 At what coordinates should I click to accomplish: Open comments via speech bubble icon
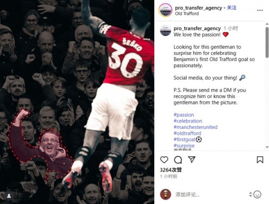pyautogui.click(x=178, y=160)
